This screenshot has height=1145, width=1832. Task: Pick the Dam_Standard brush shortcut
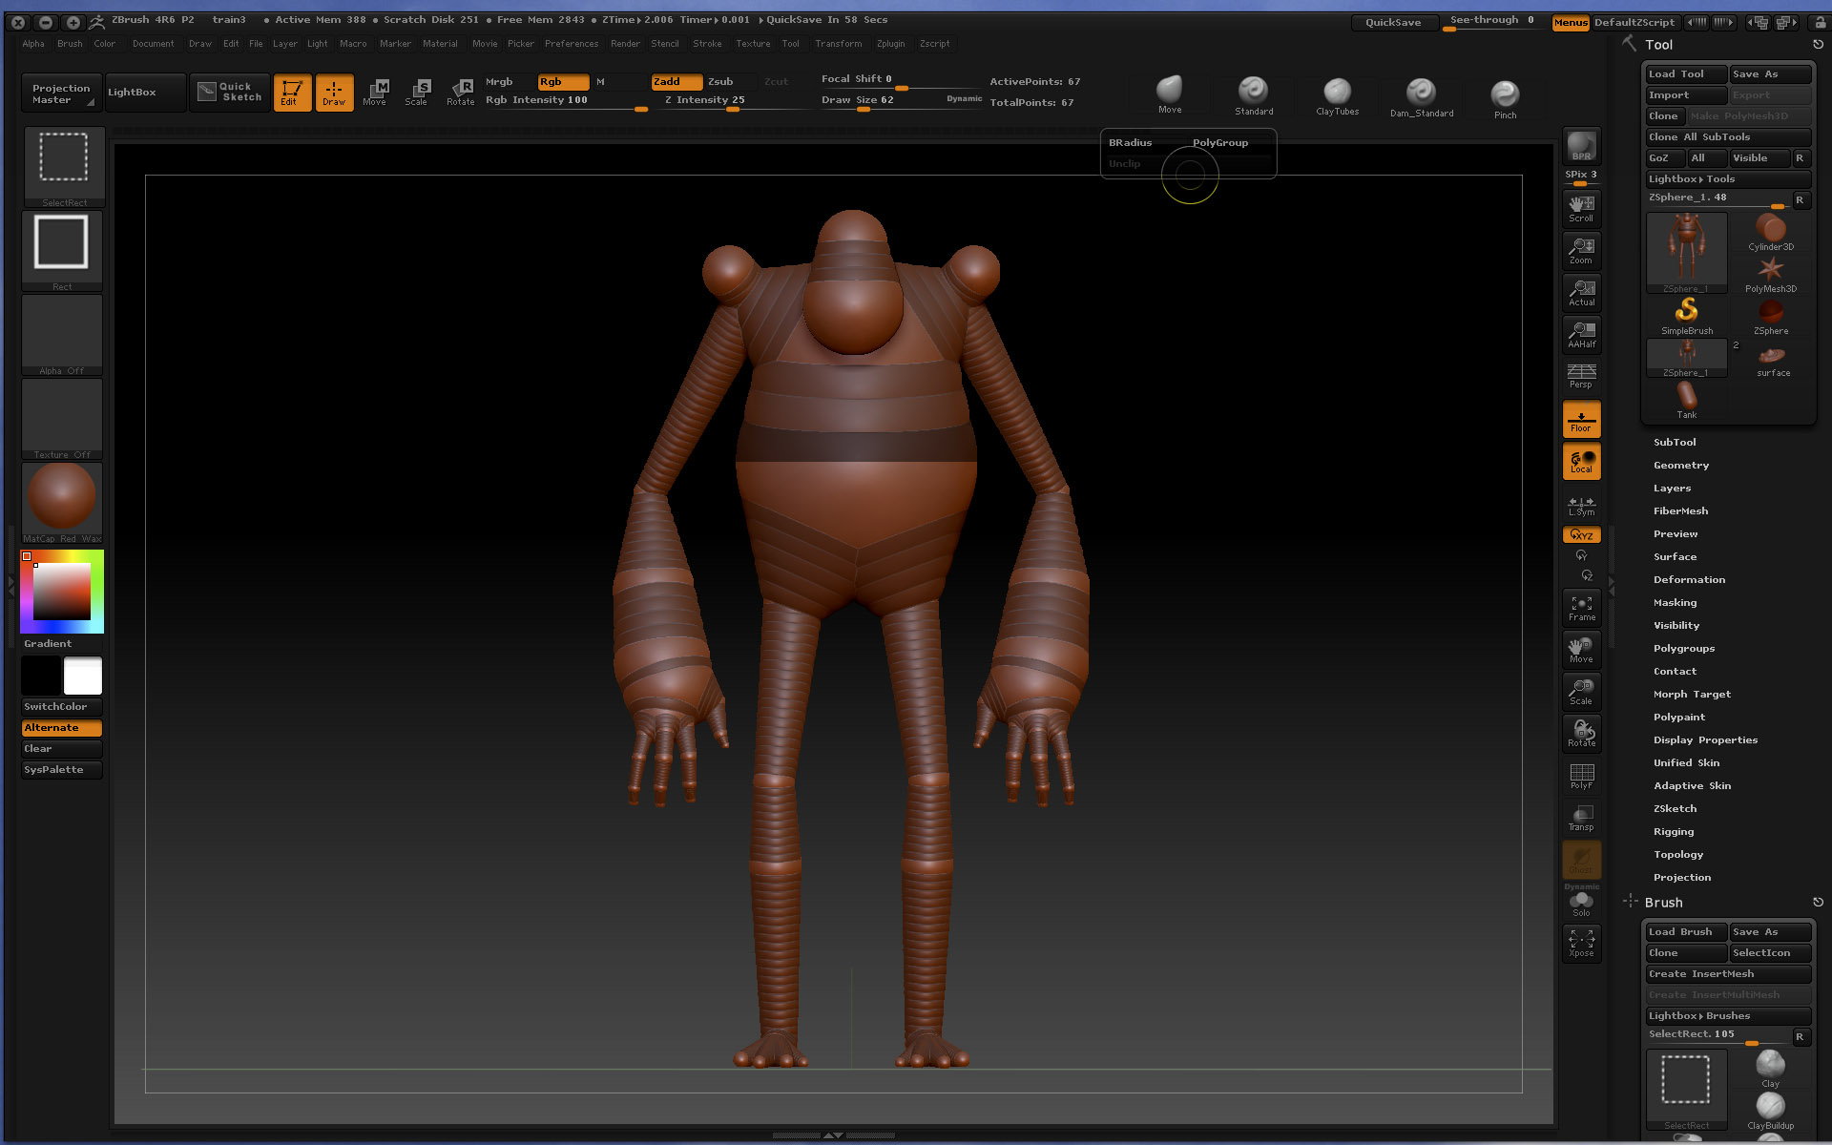click(1421, 96)
